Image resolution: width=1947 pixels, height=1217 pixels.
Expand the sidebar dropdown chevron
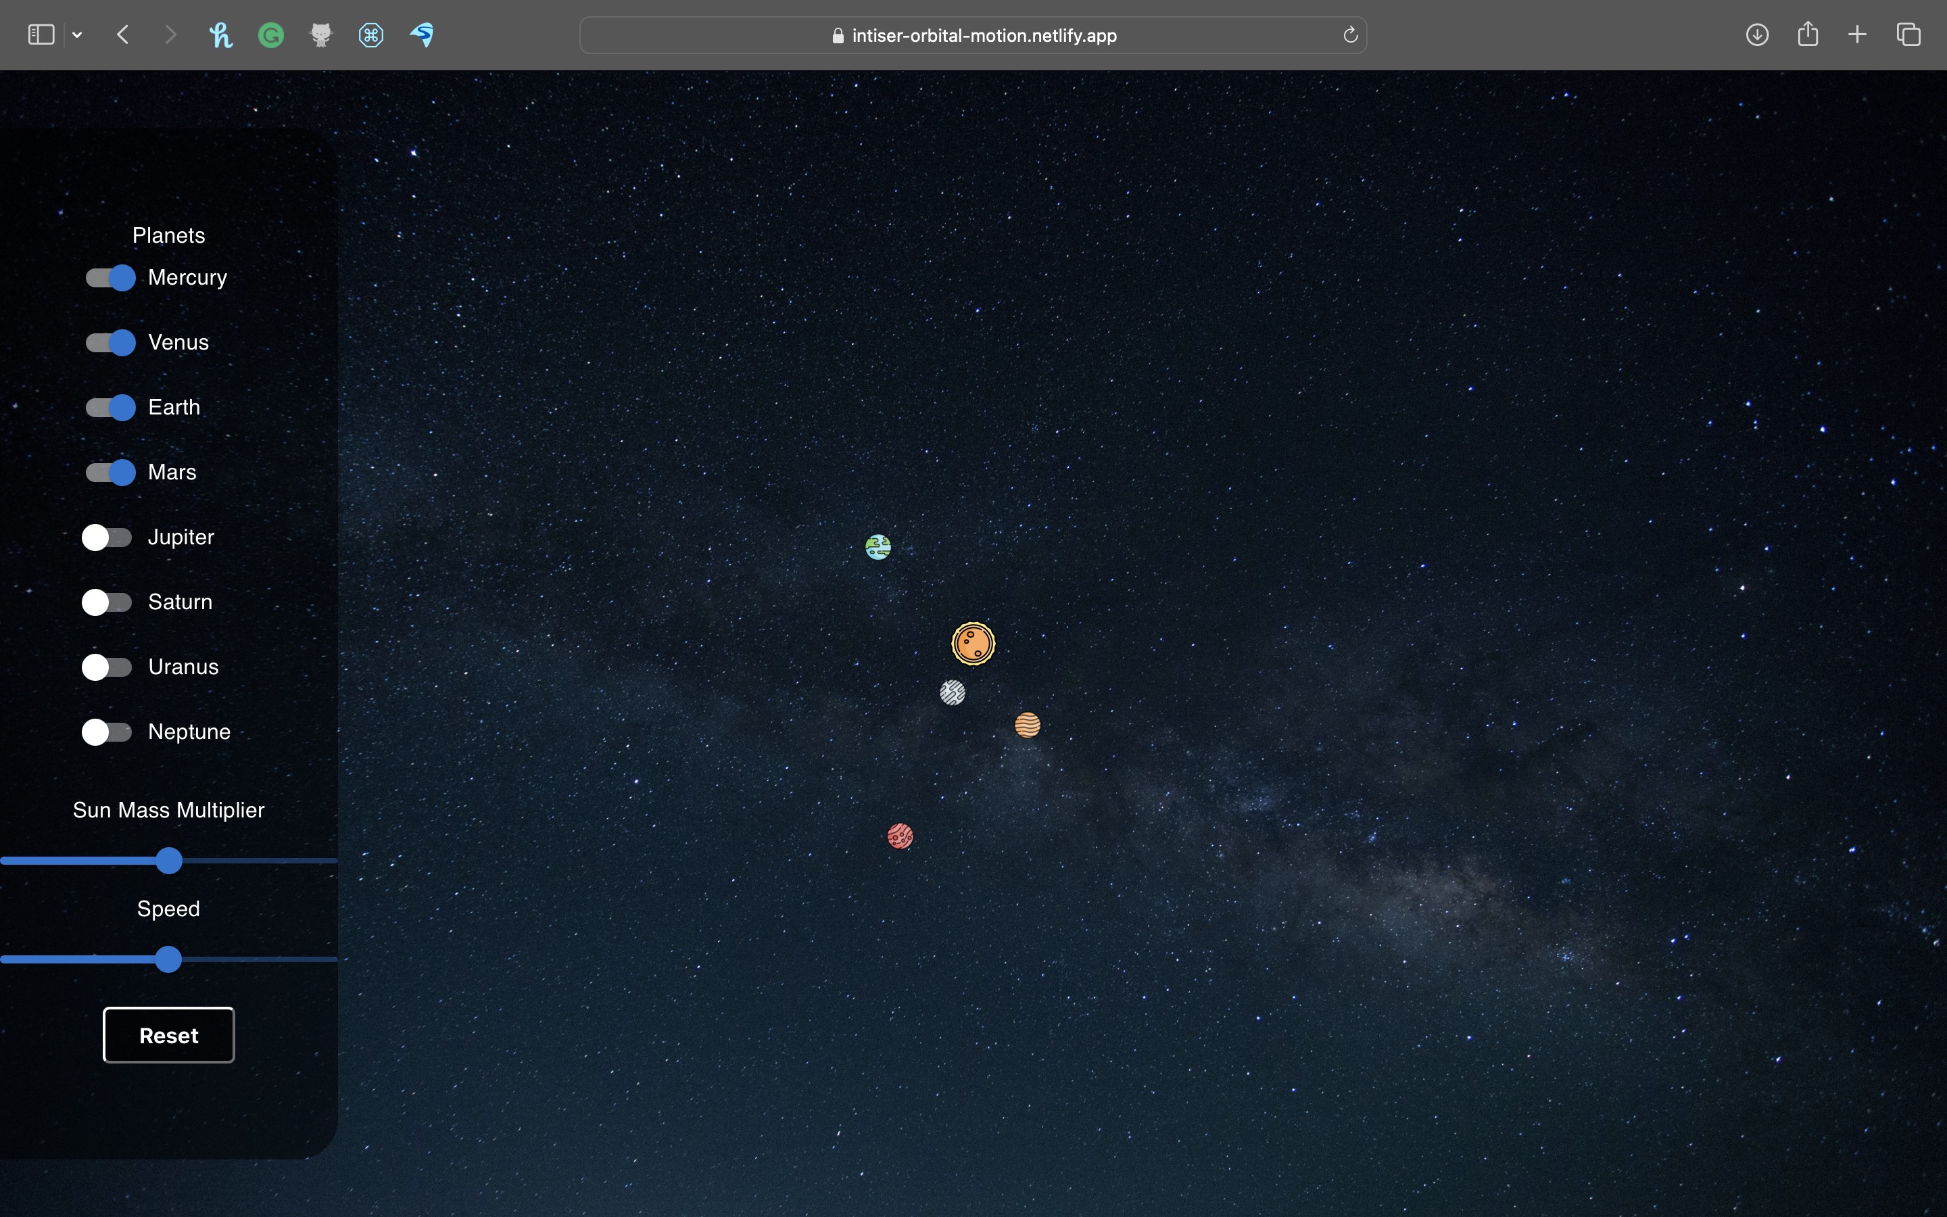pos(77,35)
